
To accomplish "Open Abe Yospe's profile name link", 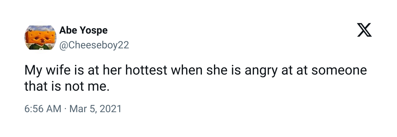I will 83,30.
